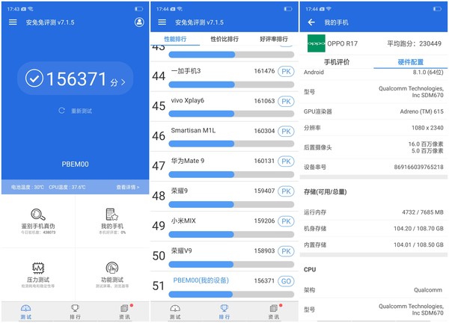449x323 pixels.
Task: Tap PK button for 小米MIX
Action: [286, 221]
